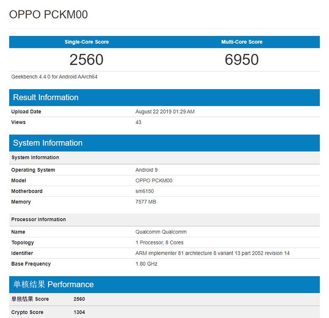Click the 2560 value in the performance table
The height and width of the screenshot is (318, 329).
[79, 299]
